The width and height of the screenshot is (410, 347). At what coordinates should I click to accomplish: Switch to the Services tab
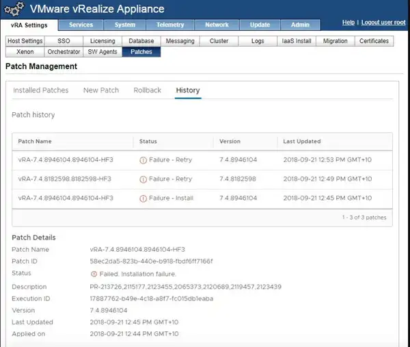81,25
